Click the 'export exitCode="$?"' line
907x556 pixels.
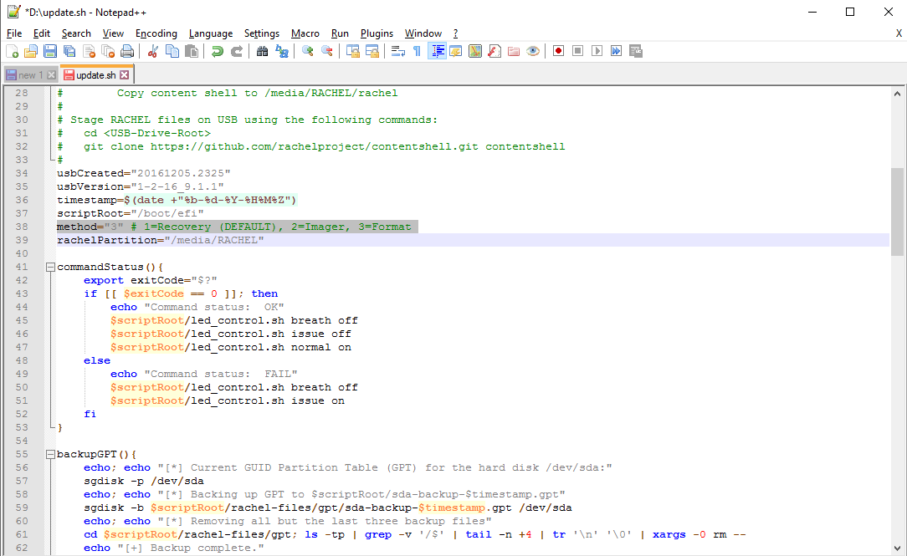pyautogui.click(x=151, y=280)
